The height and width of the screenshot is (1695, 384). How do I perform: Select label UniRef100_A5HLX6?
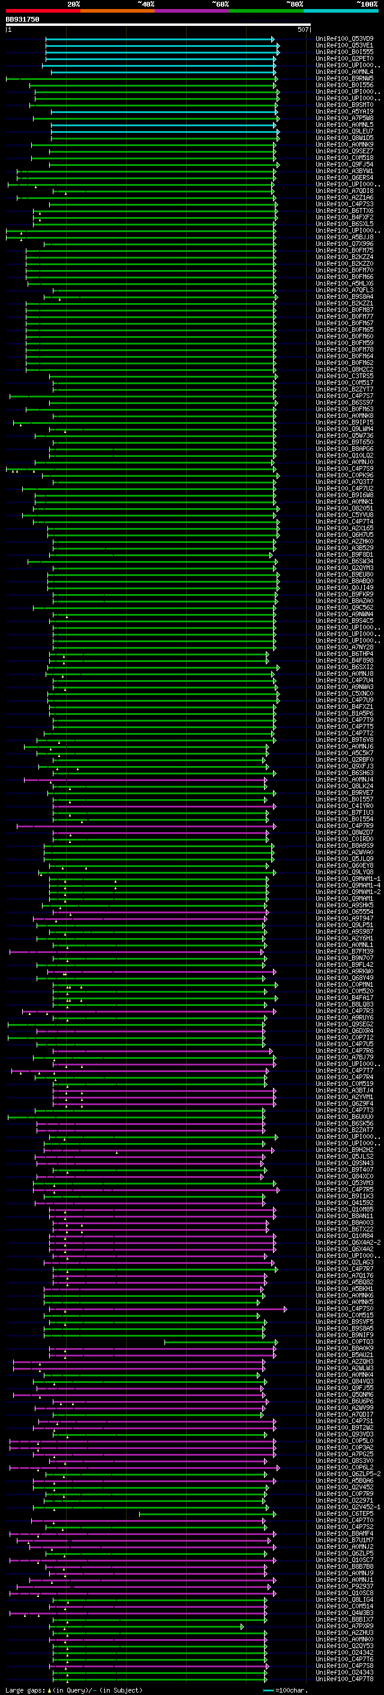(344, 284)
